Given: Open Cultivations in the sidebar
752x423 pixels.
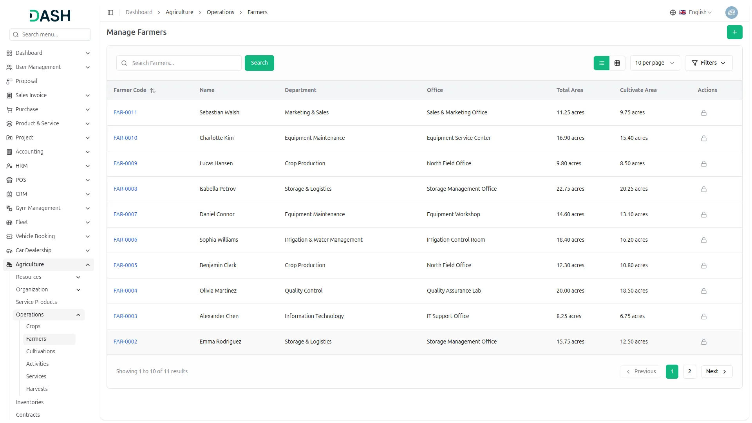Looking at the screenshot, I should click(41, 351).
